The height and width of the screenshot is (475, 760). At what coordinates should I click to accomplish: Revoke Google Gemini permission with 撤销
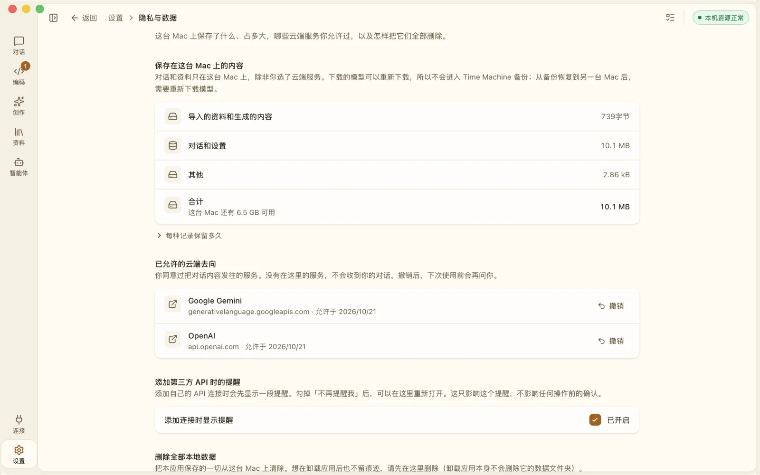click(x=611, y=306)
